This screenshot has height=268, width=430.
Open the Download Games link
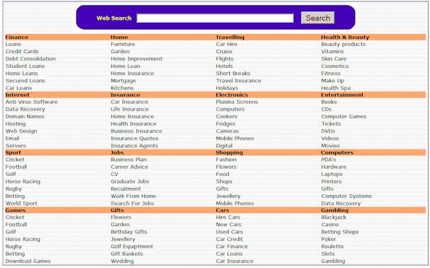28,261
